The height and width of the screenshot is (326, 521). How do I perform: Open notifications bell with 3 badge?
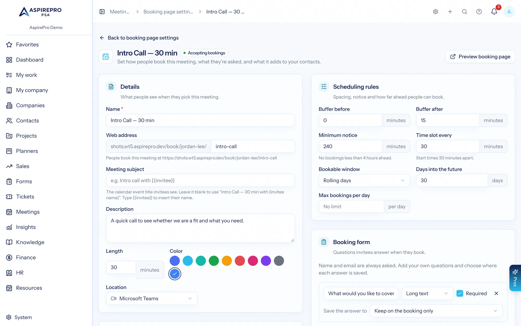click(494, 11)
